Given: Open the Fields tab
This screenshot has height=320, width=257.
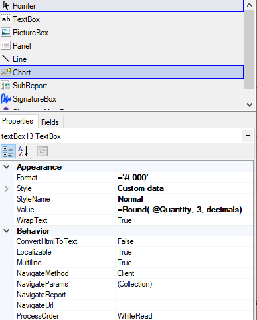Looking at the screenshot, I should point(50,122).
